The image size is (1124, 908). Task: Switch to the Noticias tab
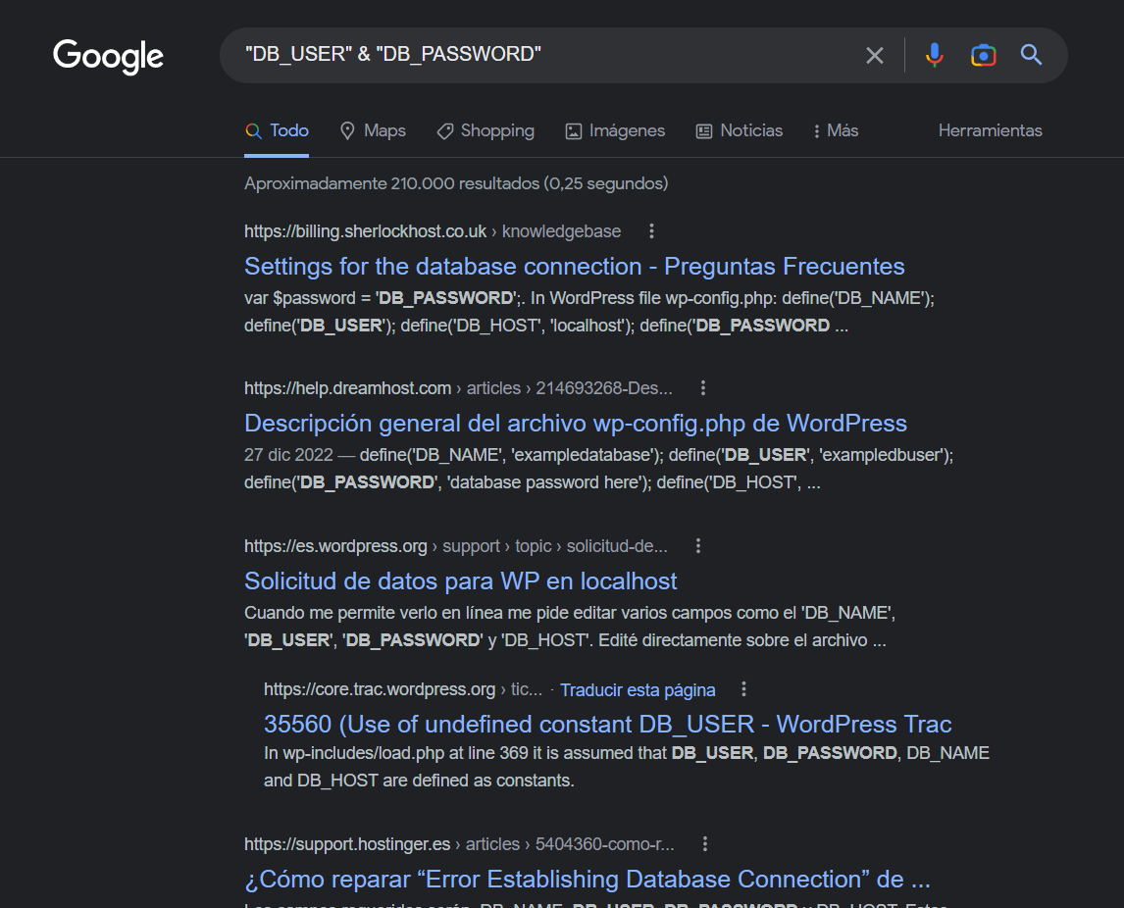(x=740, y=131)
